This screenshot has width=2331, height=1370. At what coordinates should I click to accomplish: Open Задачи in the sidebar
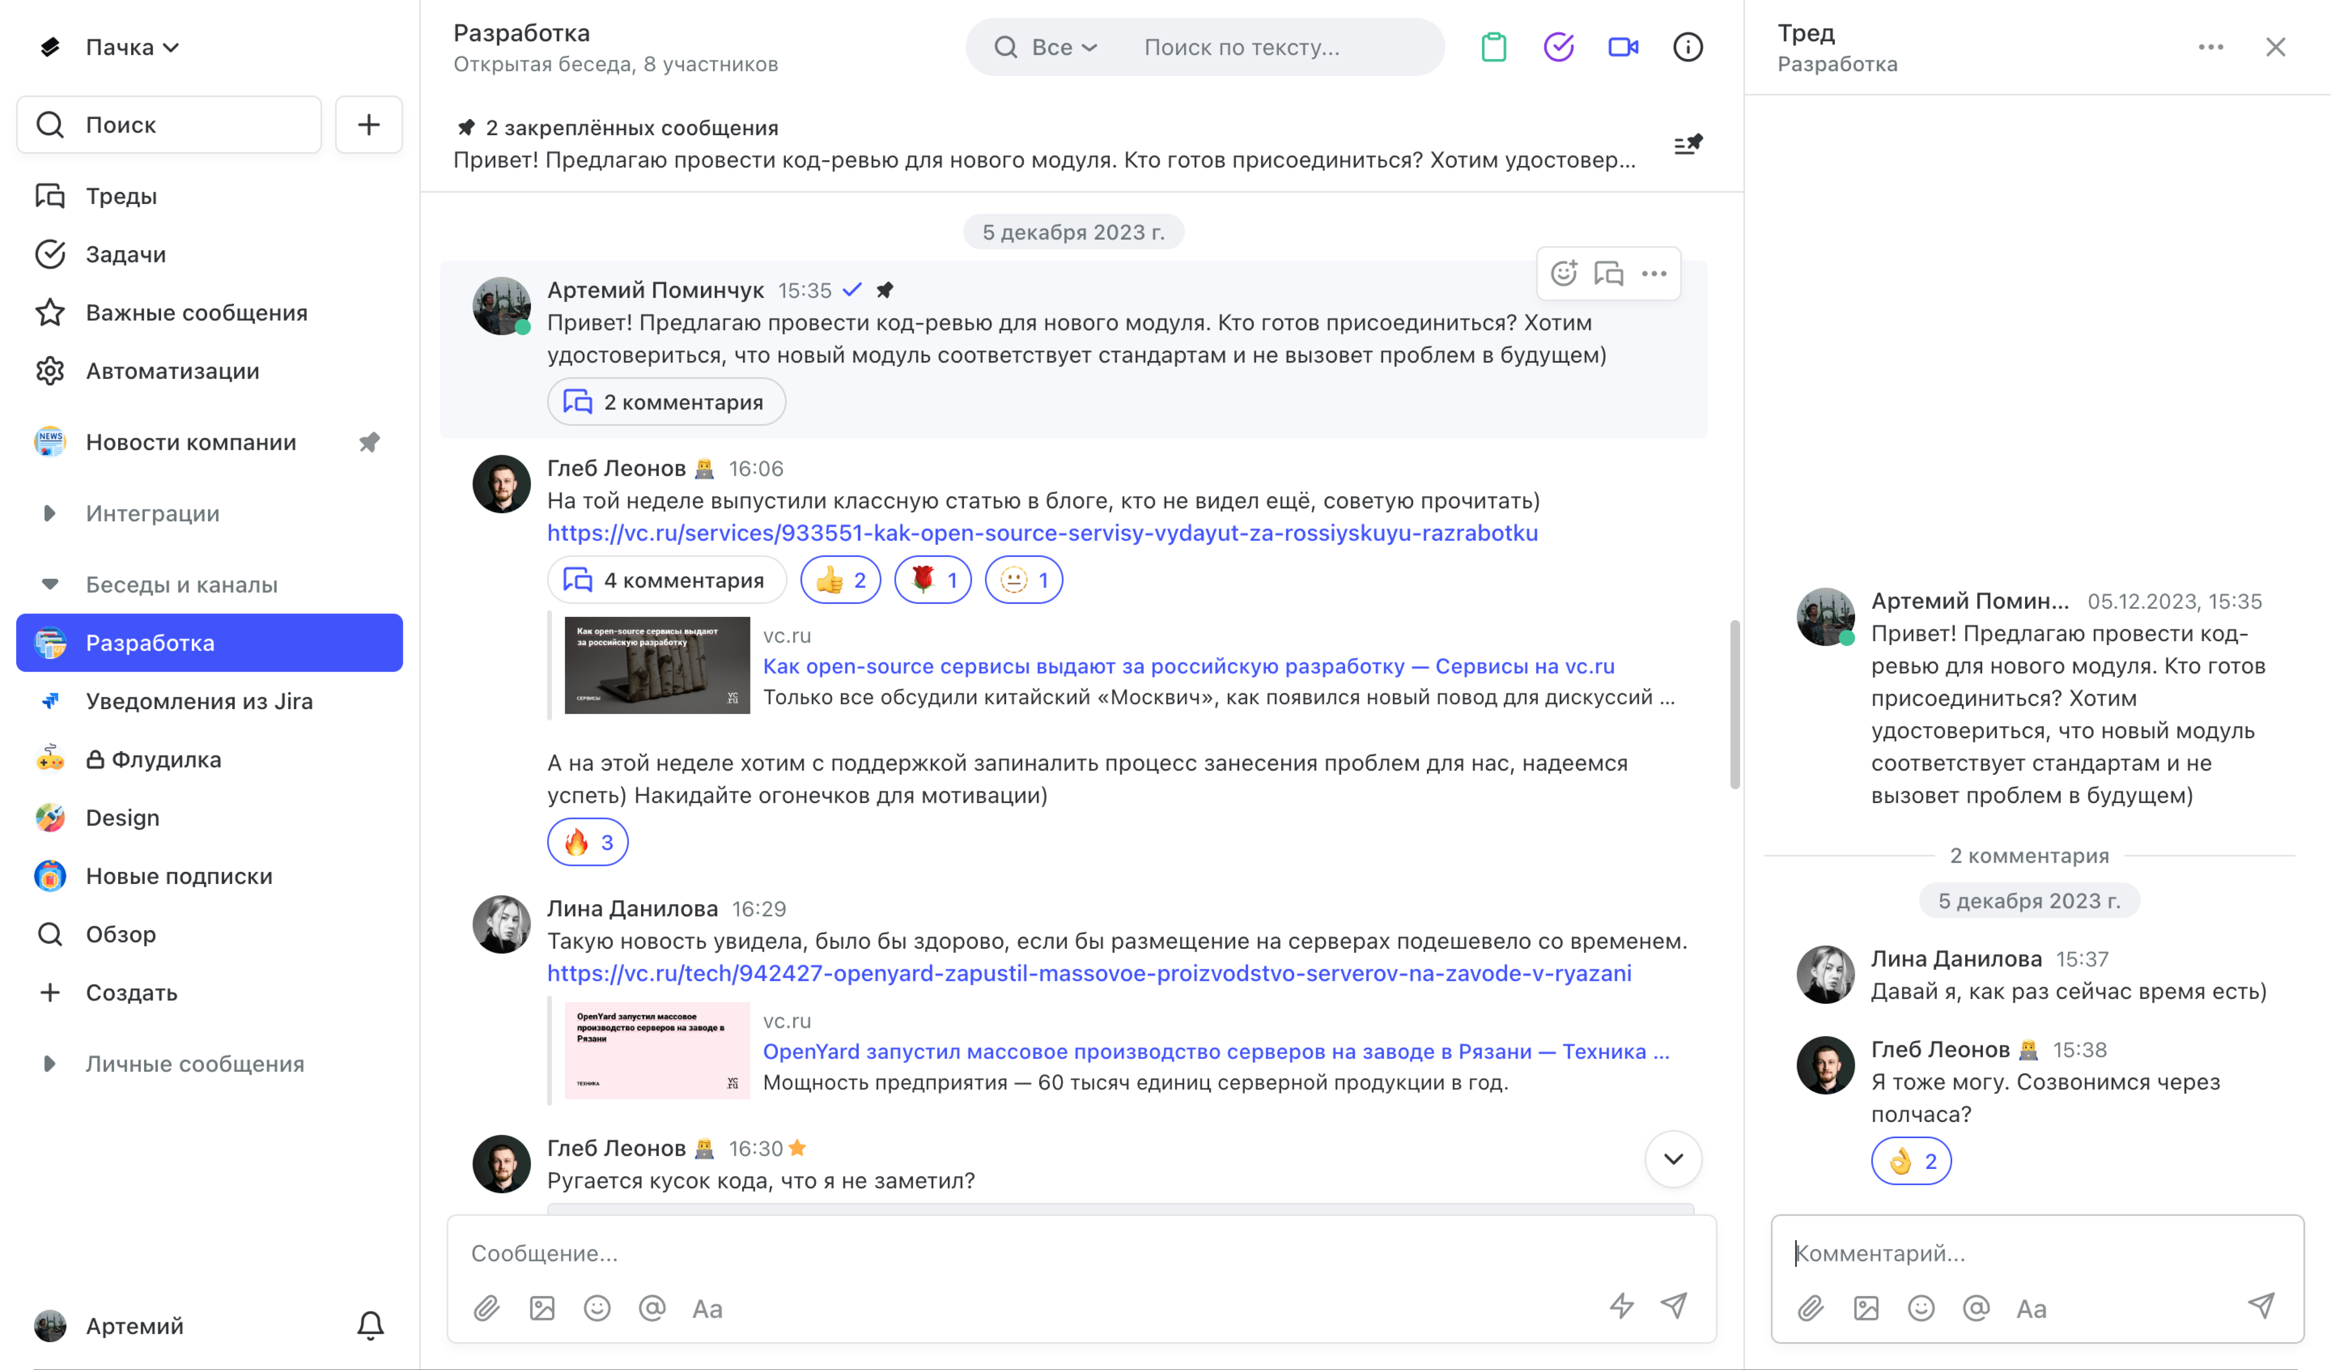click(x=210, y=254)
